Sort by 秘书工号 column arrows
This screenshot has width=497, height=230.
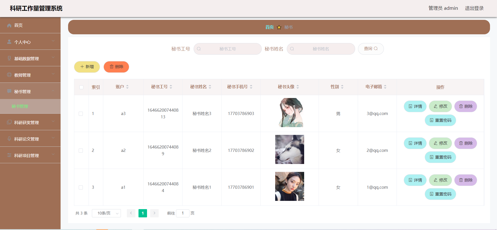pyautogui.click(x=171, y=87)
